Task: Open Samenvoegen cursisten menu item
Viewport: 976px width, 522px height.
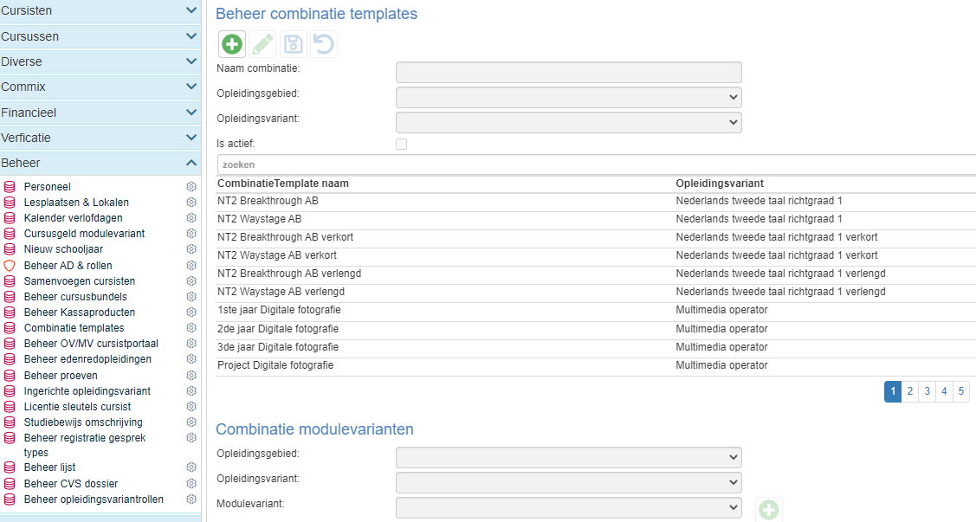Action: click(x=79, y=281)
